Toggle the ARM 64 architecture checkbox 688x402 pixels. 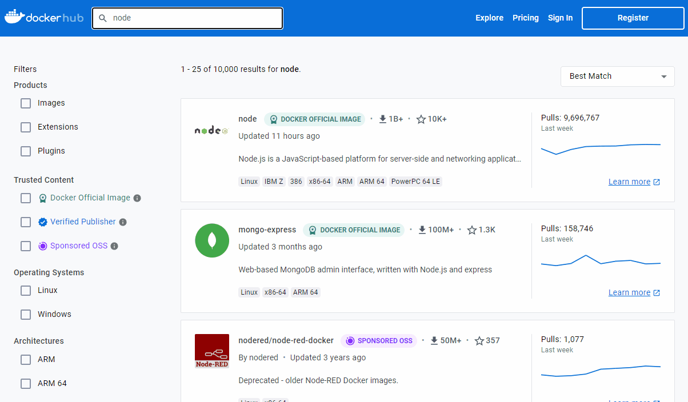point(26,384)
